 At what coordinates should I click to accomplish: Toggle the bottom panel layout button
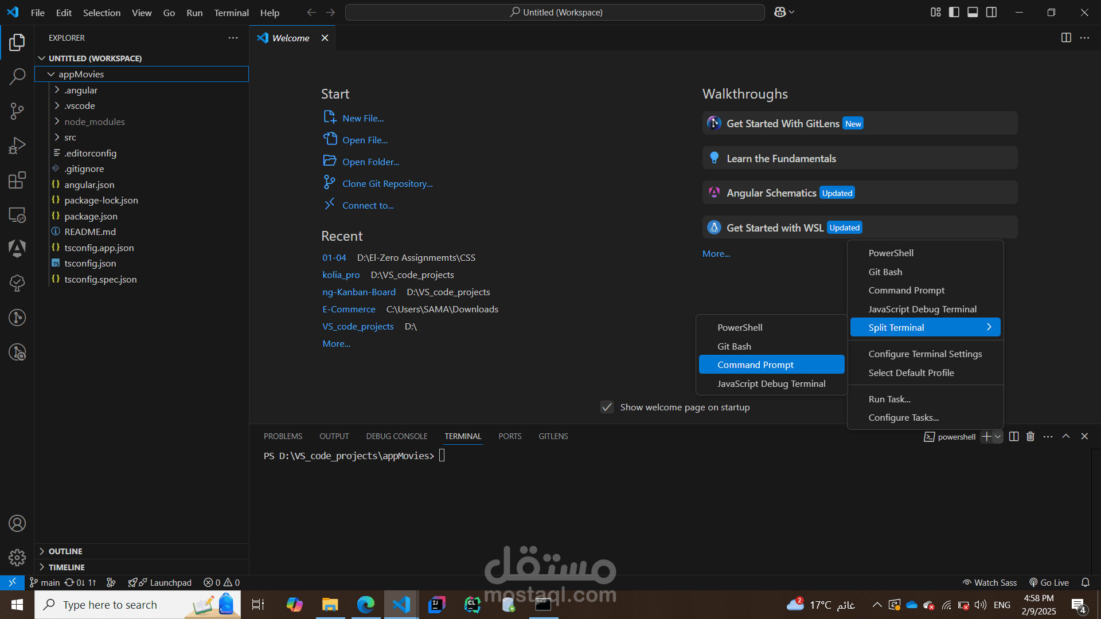[x=973, y=12]
